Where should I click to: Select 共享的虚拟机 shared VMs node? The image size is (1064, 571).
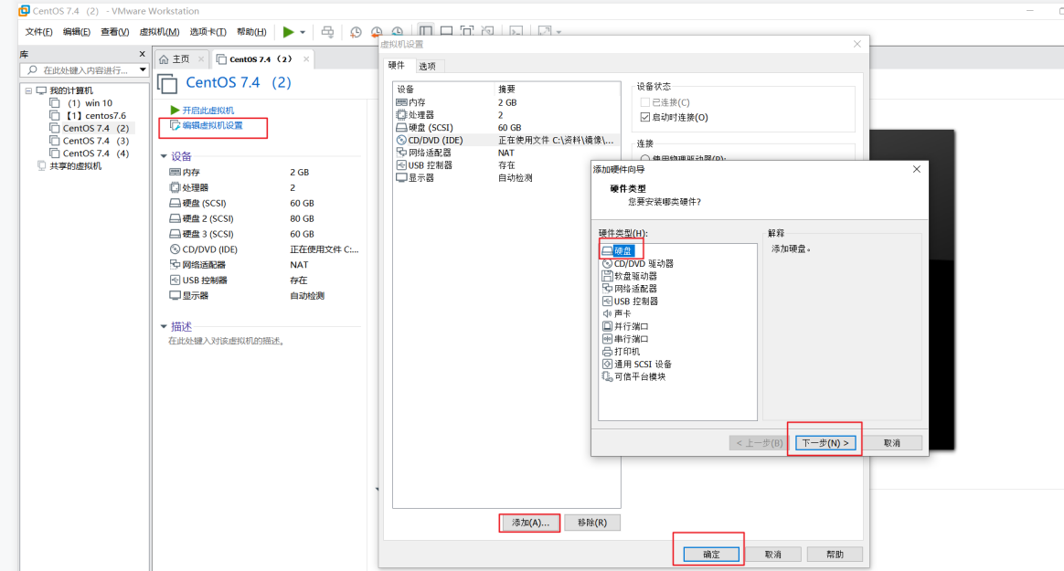[69, 166]
